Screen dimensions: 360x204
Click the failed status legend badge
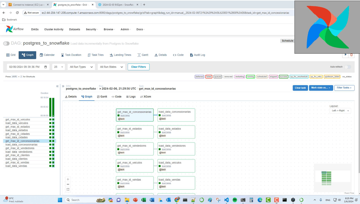[x=209, y=77]
